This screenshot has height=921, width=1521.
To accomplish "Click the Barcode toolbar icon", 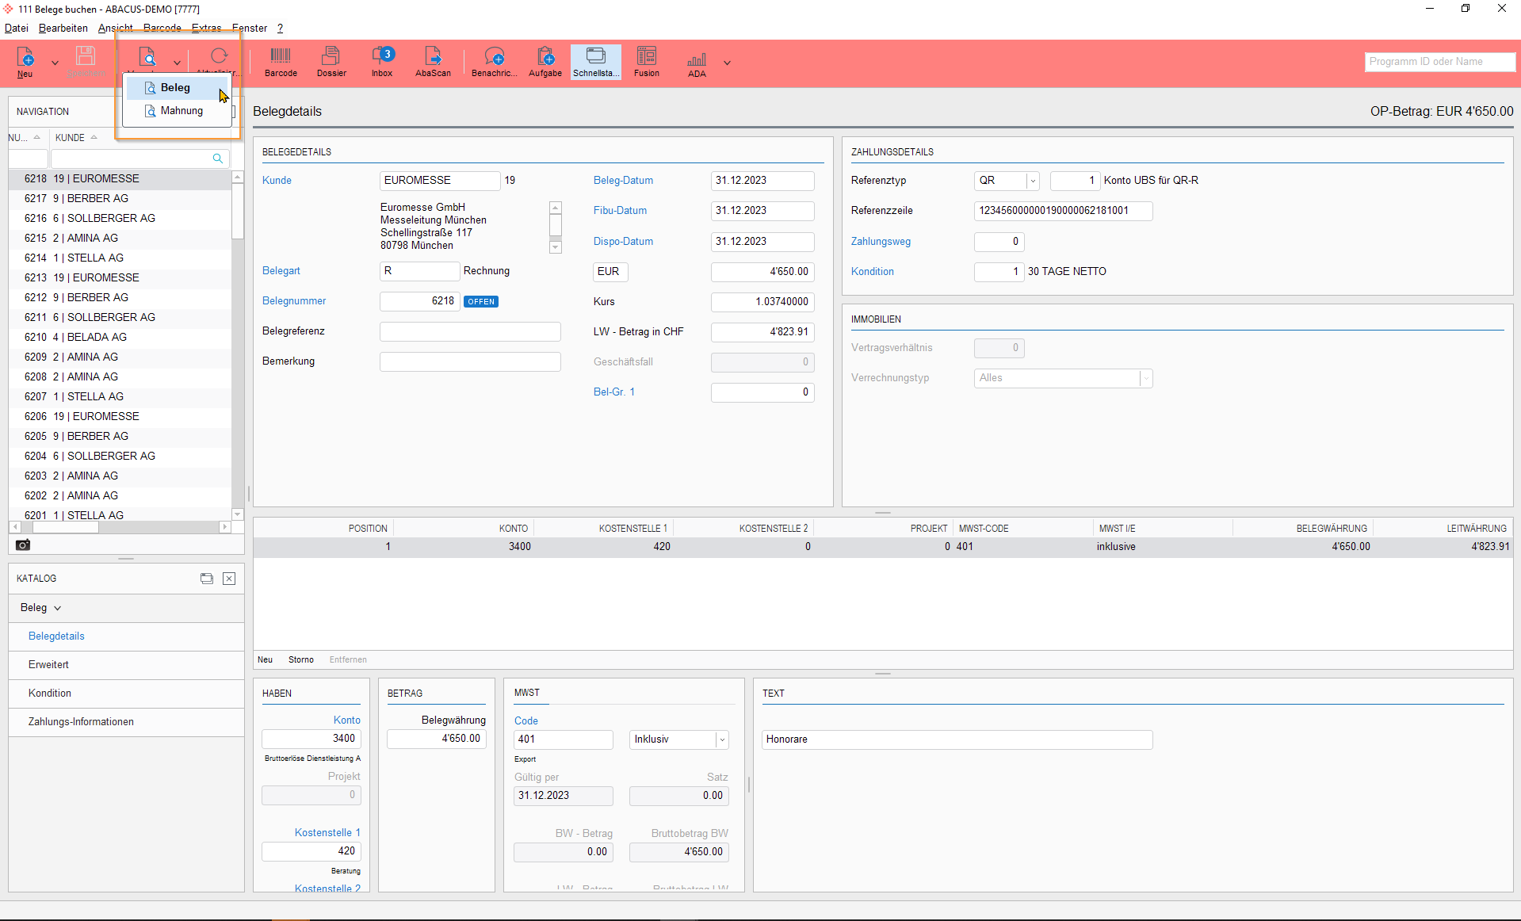I will click(x=281, y=62).
